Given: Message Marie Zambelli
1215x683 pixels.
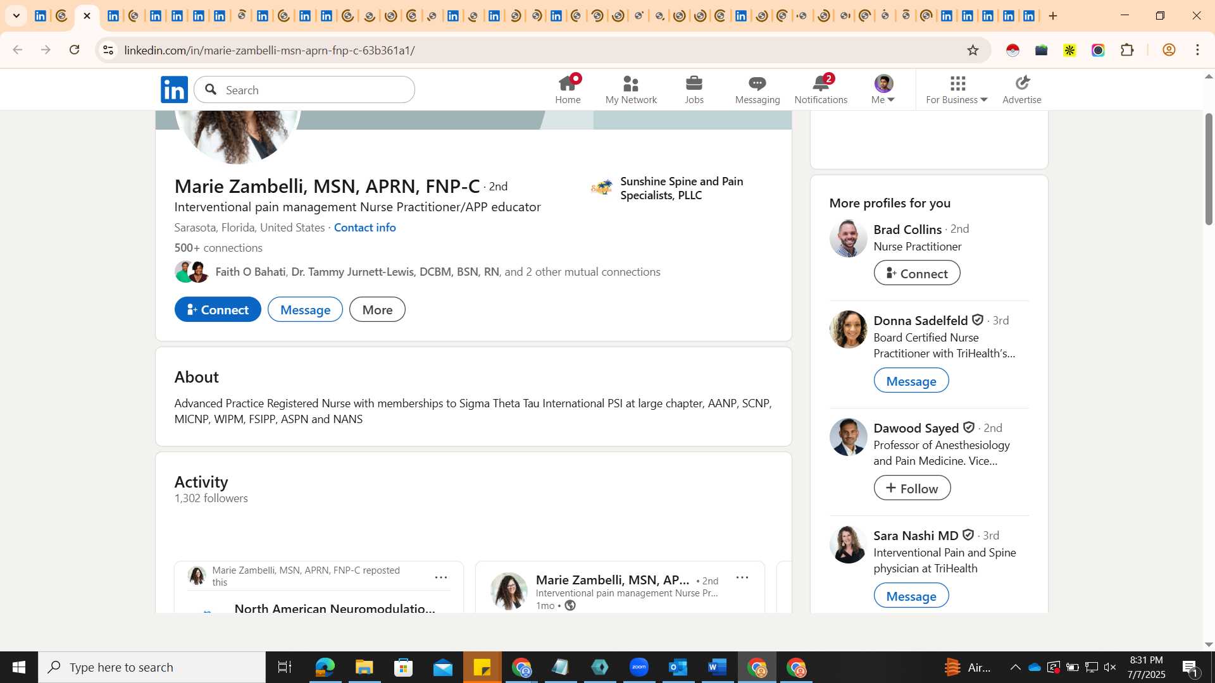Looking at the screenshot, I should [305, 309].
